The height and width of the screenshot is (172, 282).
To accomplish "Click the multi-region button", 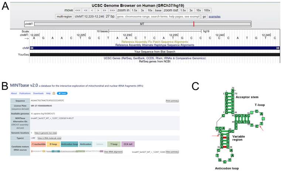I will 64,17.
